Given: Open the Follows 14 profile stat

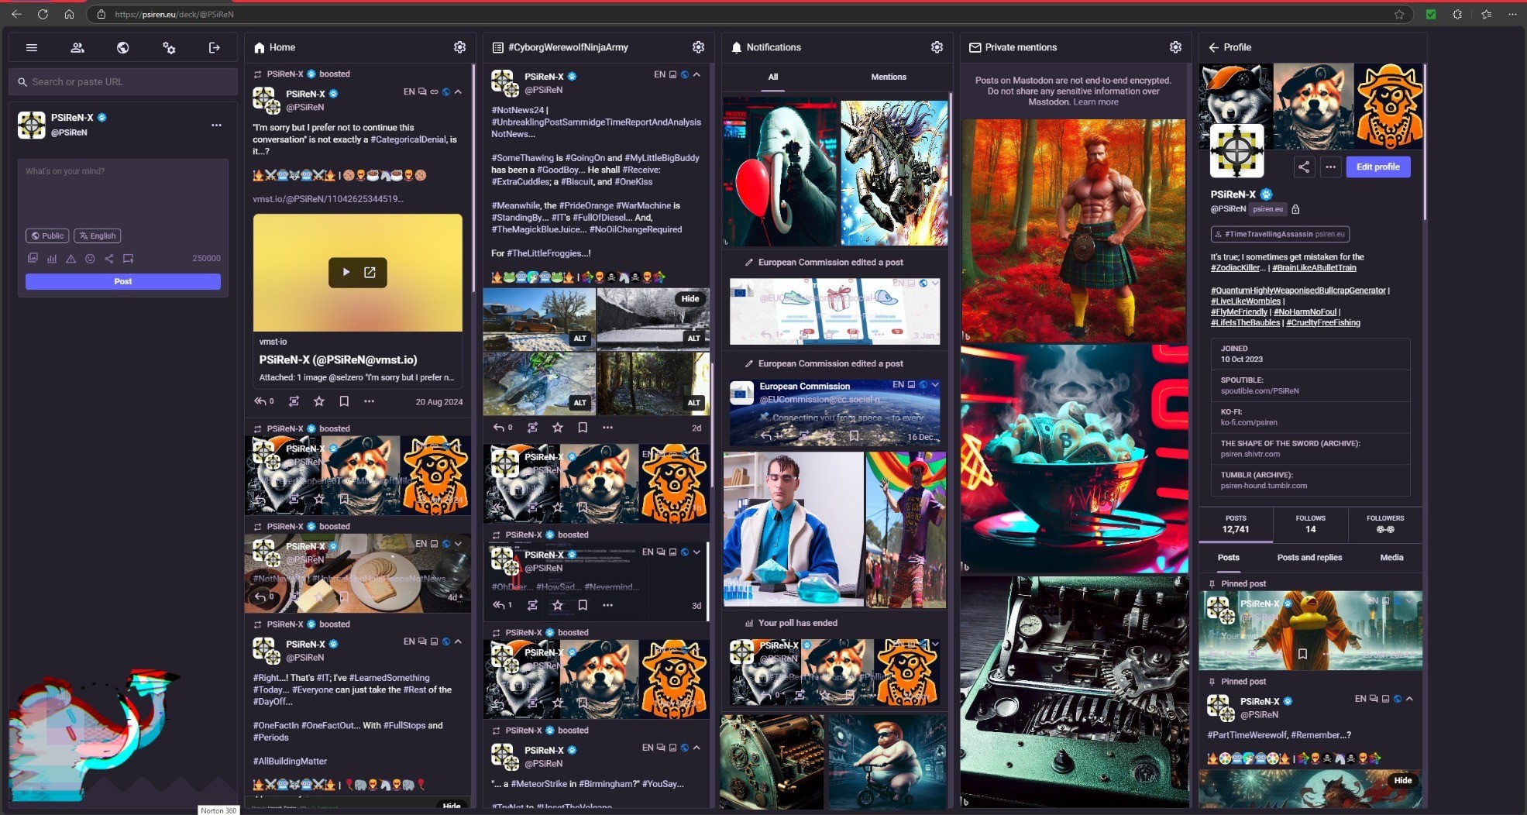Looking at the screenshot, I should (x=1310, y=524).
